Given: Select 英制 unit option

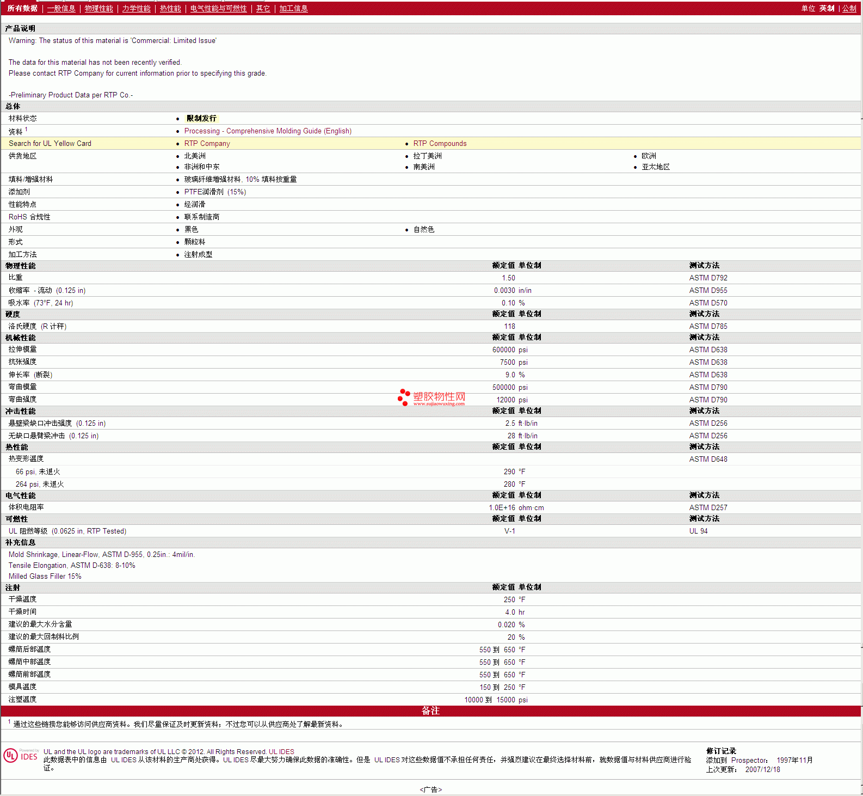Looking at the screenshot, I should [827, 8].
